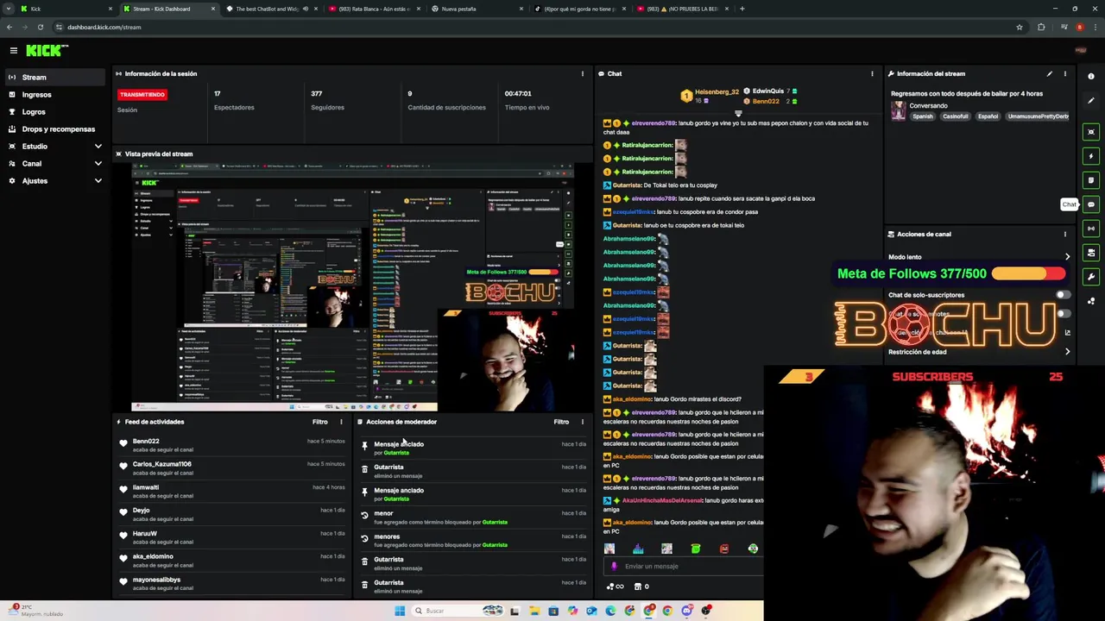Expand the chat leaderboard collapse arrow
Image resolution: width=1105 pixels, height=621 pixels.
click(738, 113)
